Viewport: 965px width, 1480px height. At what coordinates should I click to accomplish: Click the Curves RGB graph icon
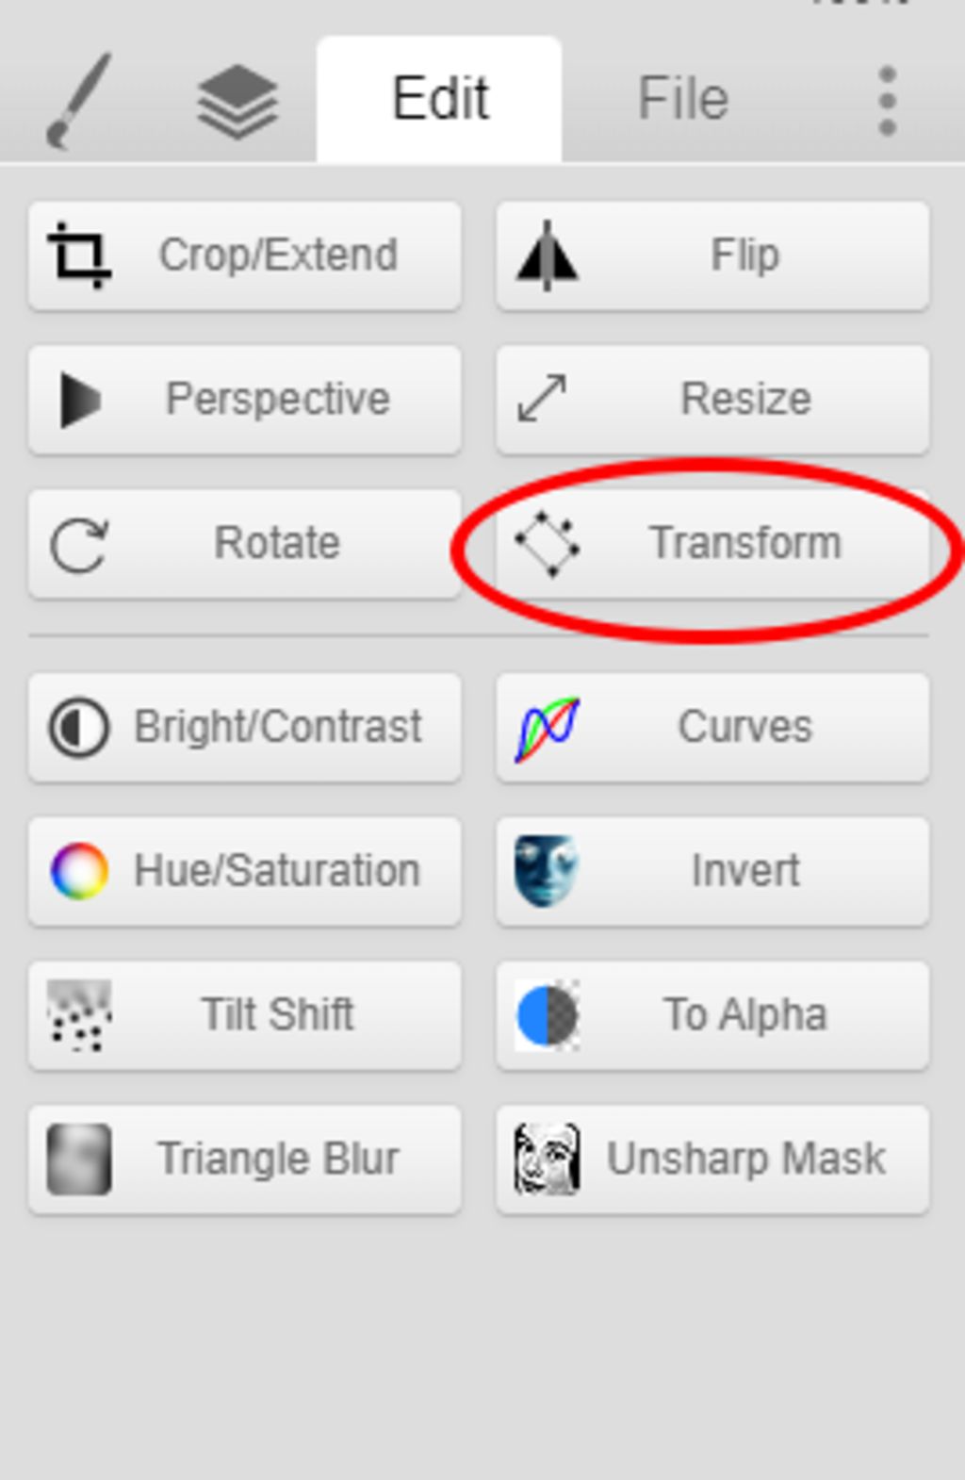tap(547, 729)
